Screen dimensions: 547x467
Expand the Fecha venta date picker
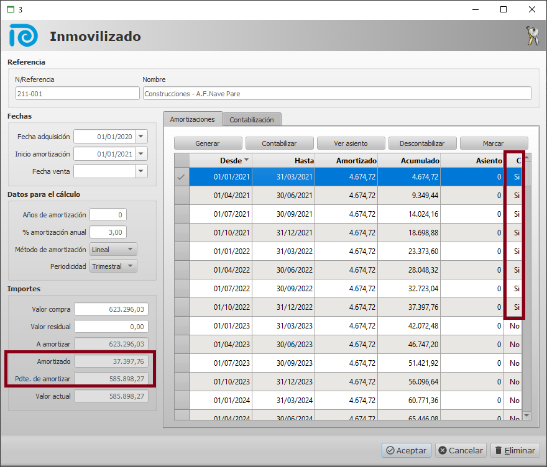click(x=142, y=171)
